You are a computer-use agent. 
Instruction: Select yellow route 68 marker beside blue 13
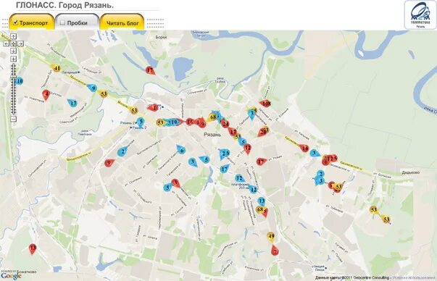[x=259, y=209]
